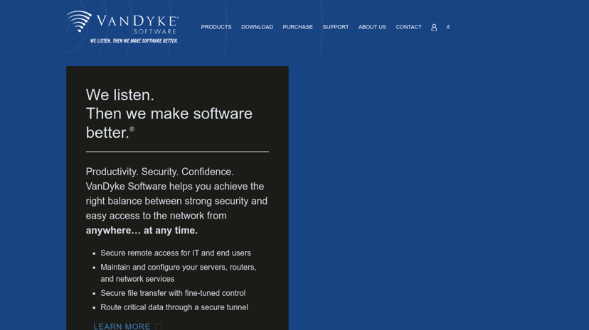The image size is (589, 330).
Task: Click the 'Productivity. Security. Confidence.' paragraph
Action: click(176, 201)
